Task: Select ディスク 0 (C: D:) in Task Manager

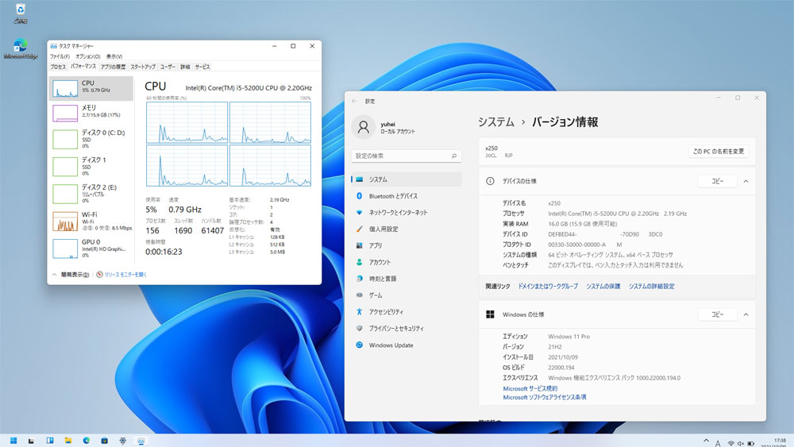Action: pyautogui.click(x=91, y=139)
